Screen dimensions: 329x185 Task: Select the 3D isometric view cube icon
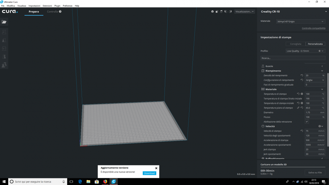click(x=213, y=12)
